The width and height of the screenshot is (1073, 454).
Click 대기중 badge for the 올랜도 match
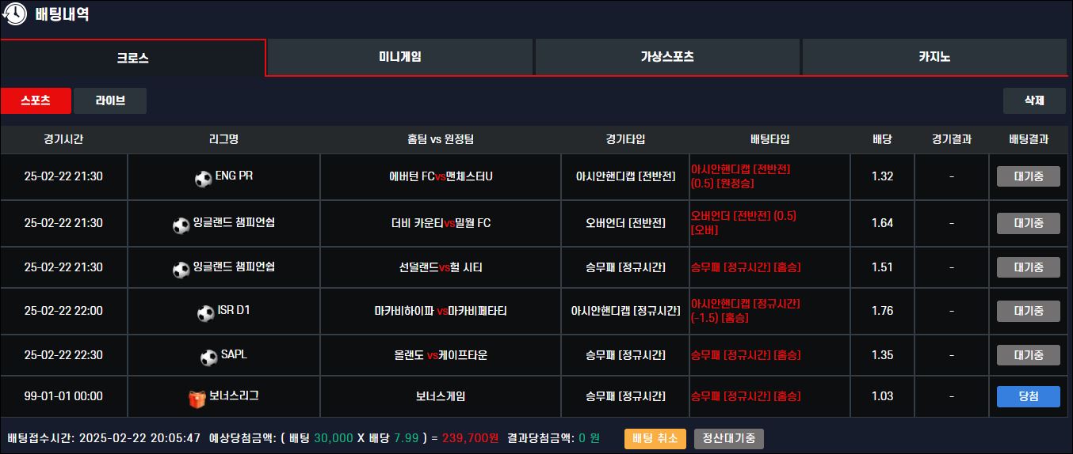1028,355
